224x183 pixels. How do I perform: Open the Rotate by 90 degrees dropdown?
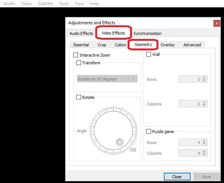coord(108,79)
